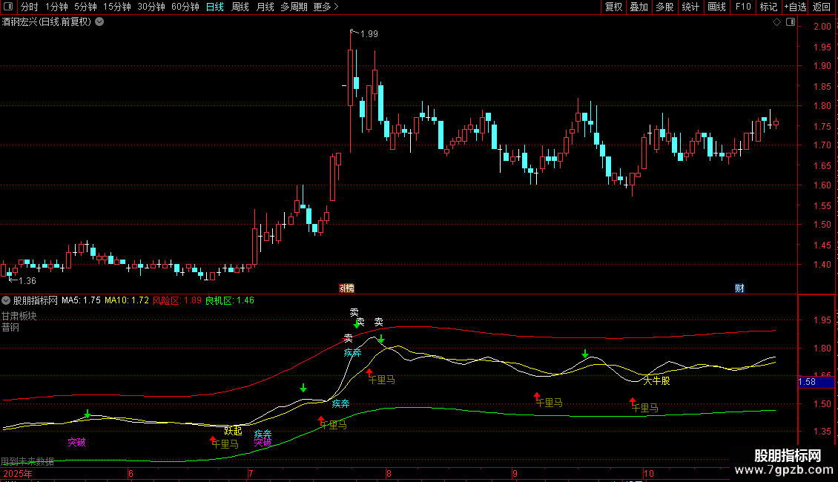Click green arrow beneath the topmost 卖
The height and width of the screenshot is (482, 838).
pyautogui.click(x=357, y=324)
